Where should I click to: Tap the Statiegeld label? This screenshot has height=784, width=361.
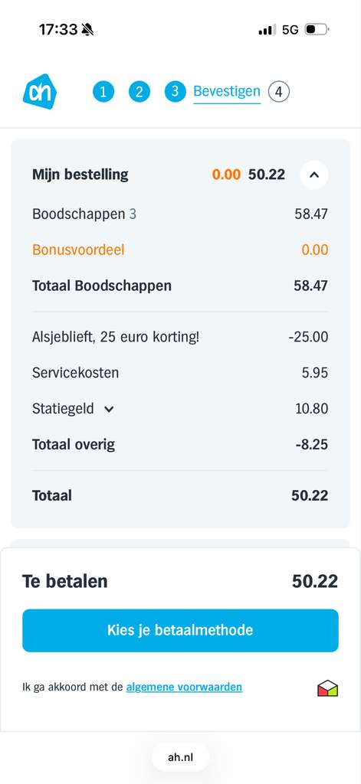point(63,409)
